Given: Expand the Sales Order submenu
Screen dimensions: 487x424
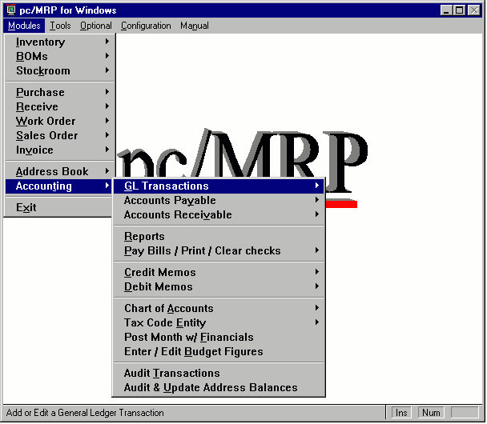Looking at the screenshot, I should [59, 135].
